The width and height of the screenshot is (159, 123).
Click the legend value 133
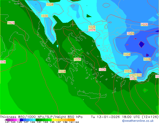pos(46,122)
